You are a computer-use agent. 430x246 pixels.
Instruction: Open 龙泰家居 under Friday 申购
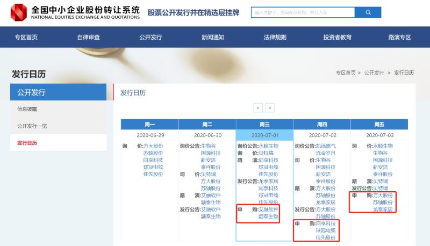coord(383,209)
